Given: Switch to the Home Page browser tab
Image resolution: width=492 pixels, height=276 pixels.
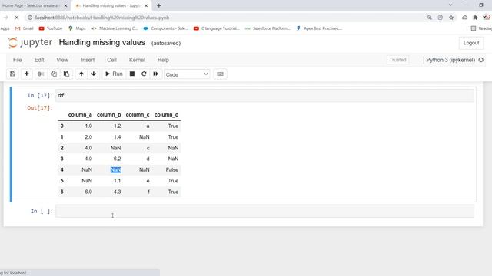Looking at the screenshot, I should coord(32,5).
